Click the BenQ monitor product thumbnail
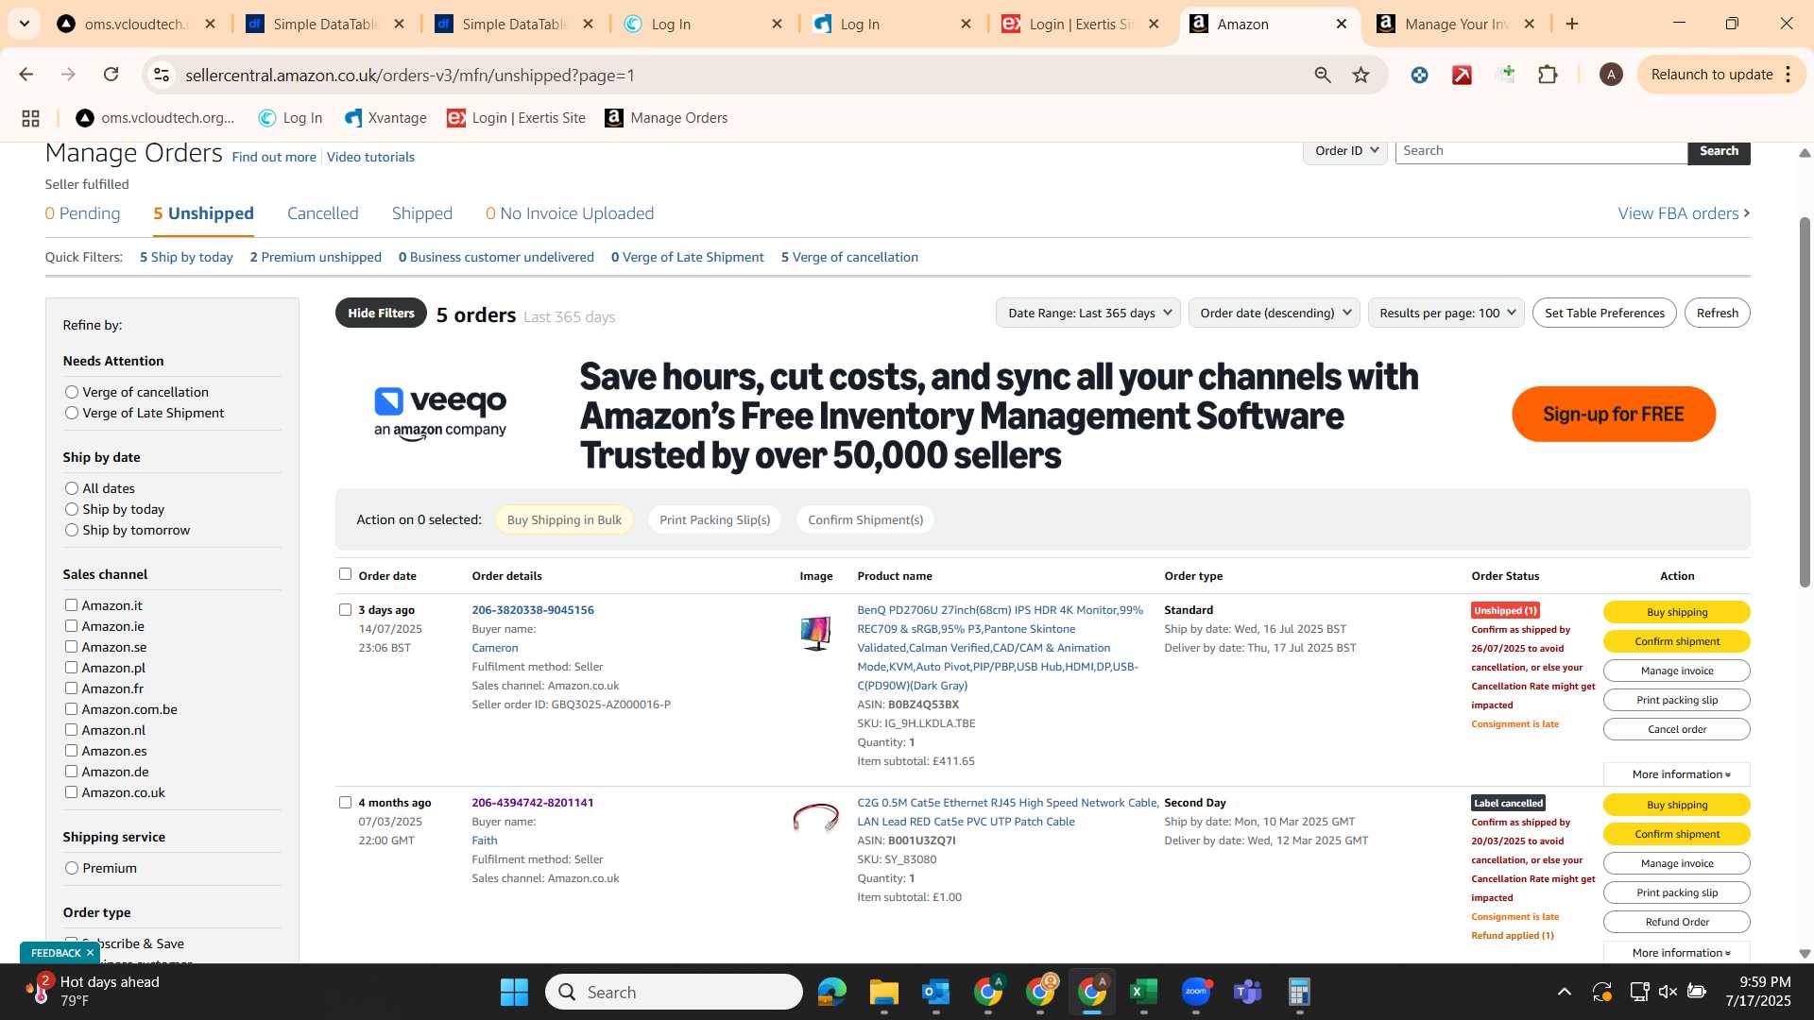 point(815,633)
